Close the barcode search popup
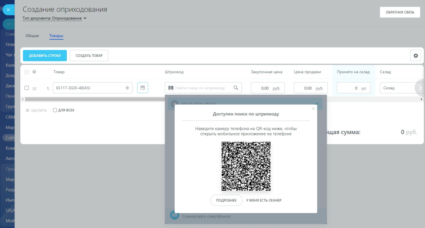 (x=313, y=108)
